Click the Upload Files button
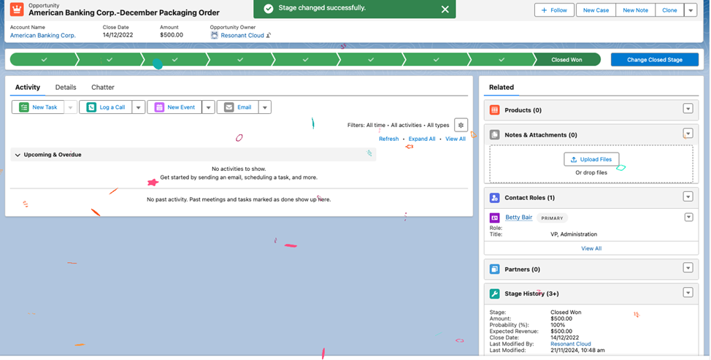711x360 pixels. point(591,159)
